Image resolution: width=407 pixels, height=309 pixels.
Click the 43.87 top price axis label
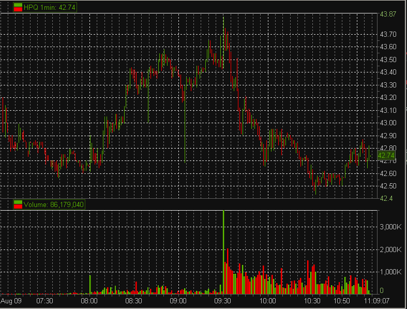[x=388, y=14]
